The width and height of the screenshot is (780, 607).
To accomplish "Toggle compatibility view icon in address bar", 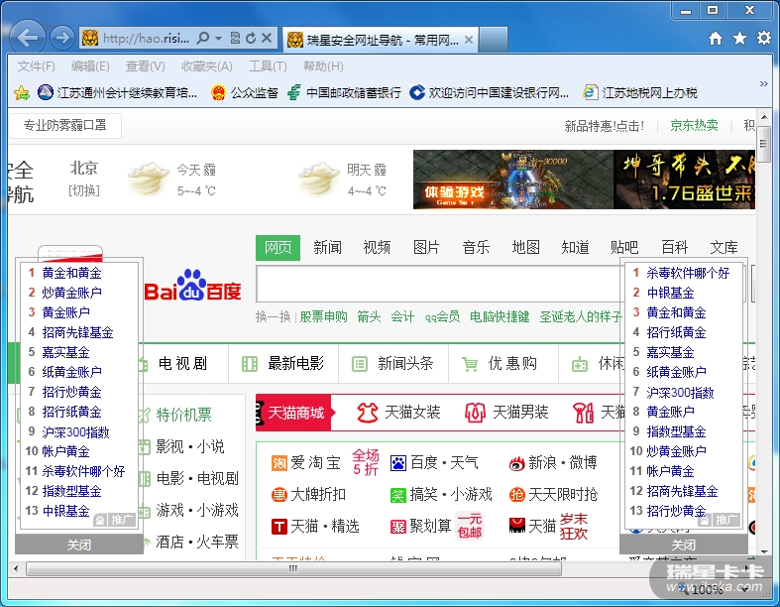I will (x=235, y=38).
